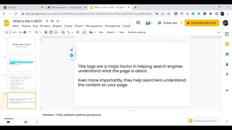The width and height of the screenshot is (232, 130).
Task: Open the Объект menu
Action: point(79,26)
